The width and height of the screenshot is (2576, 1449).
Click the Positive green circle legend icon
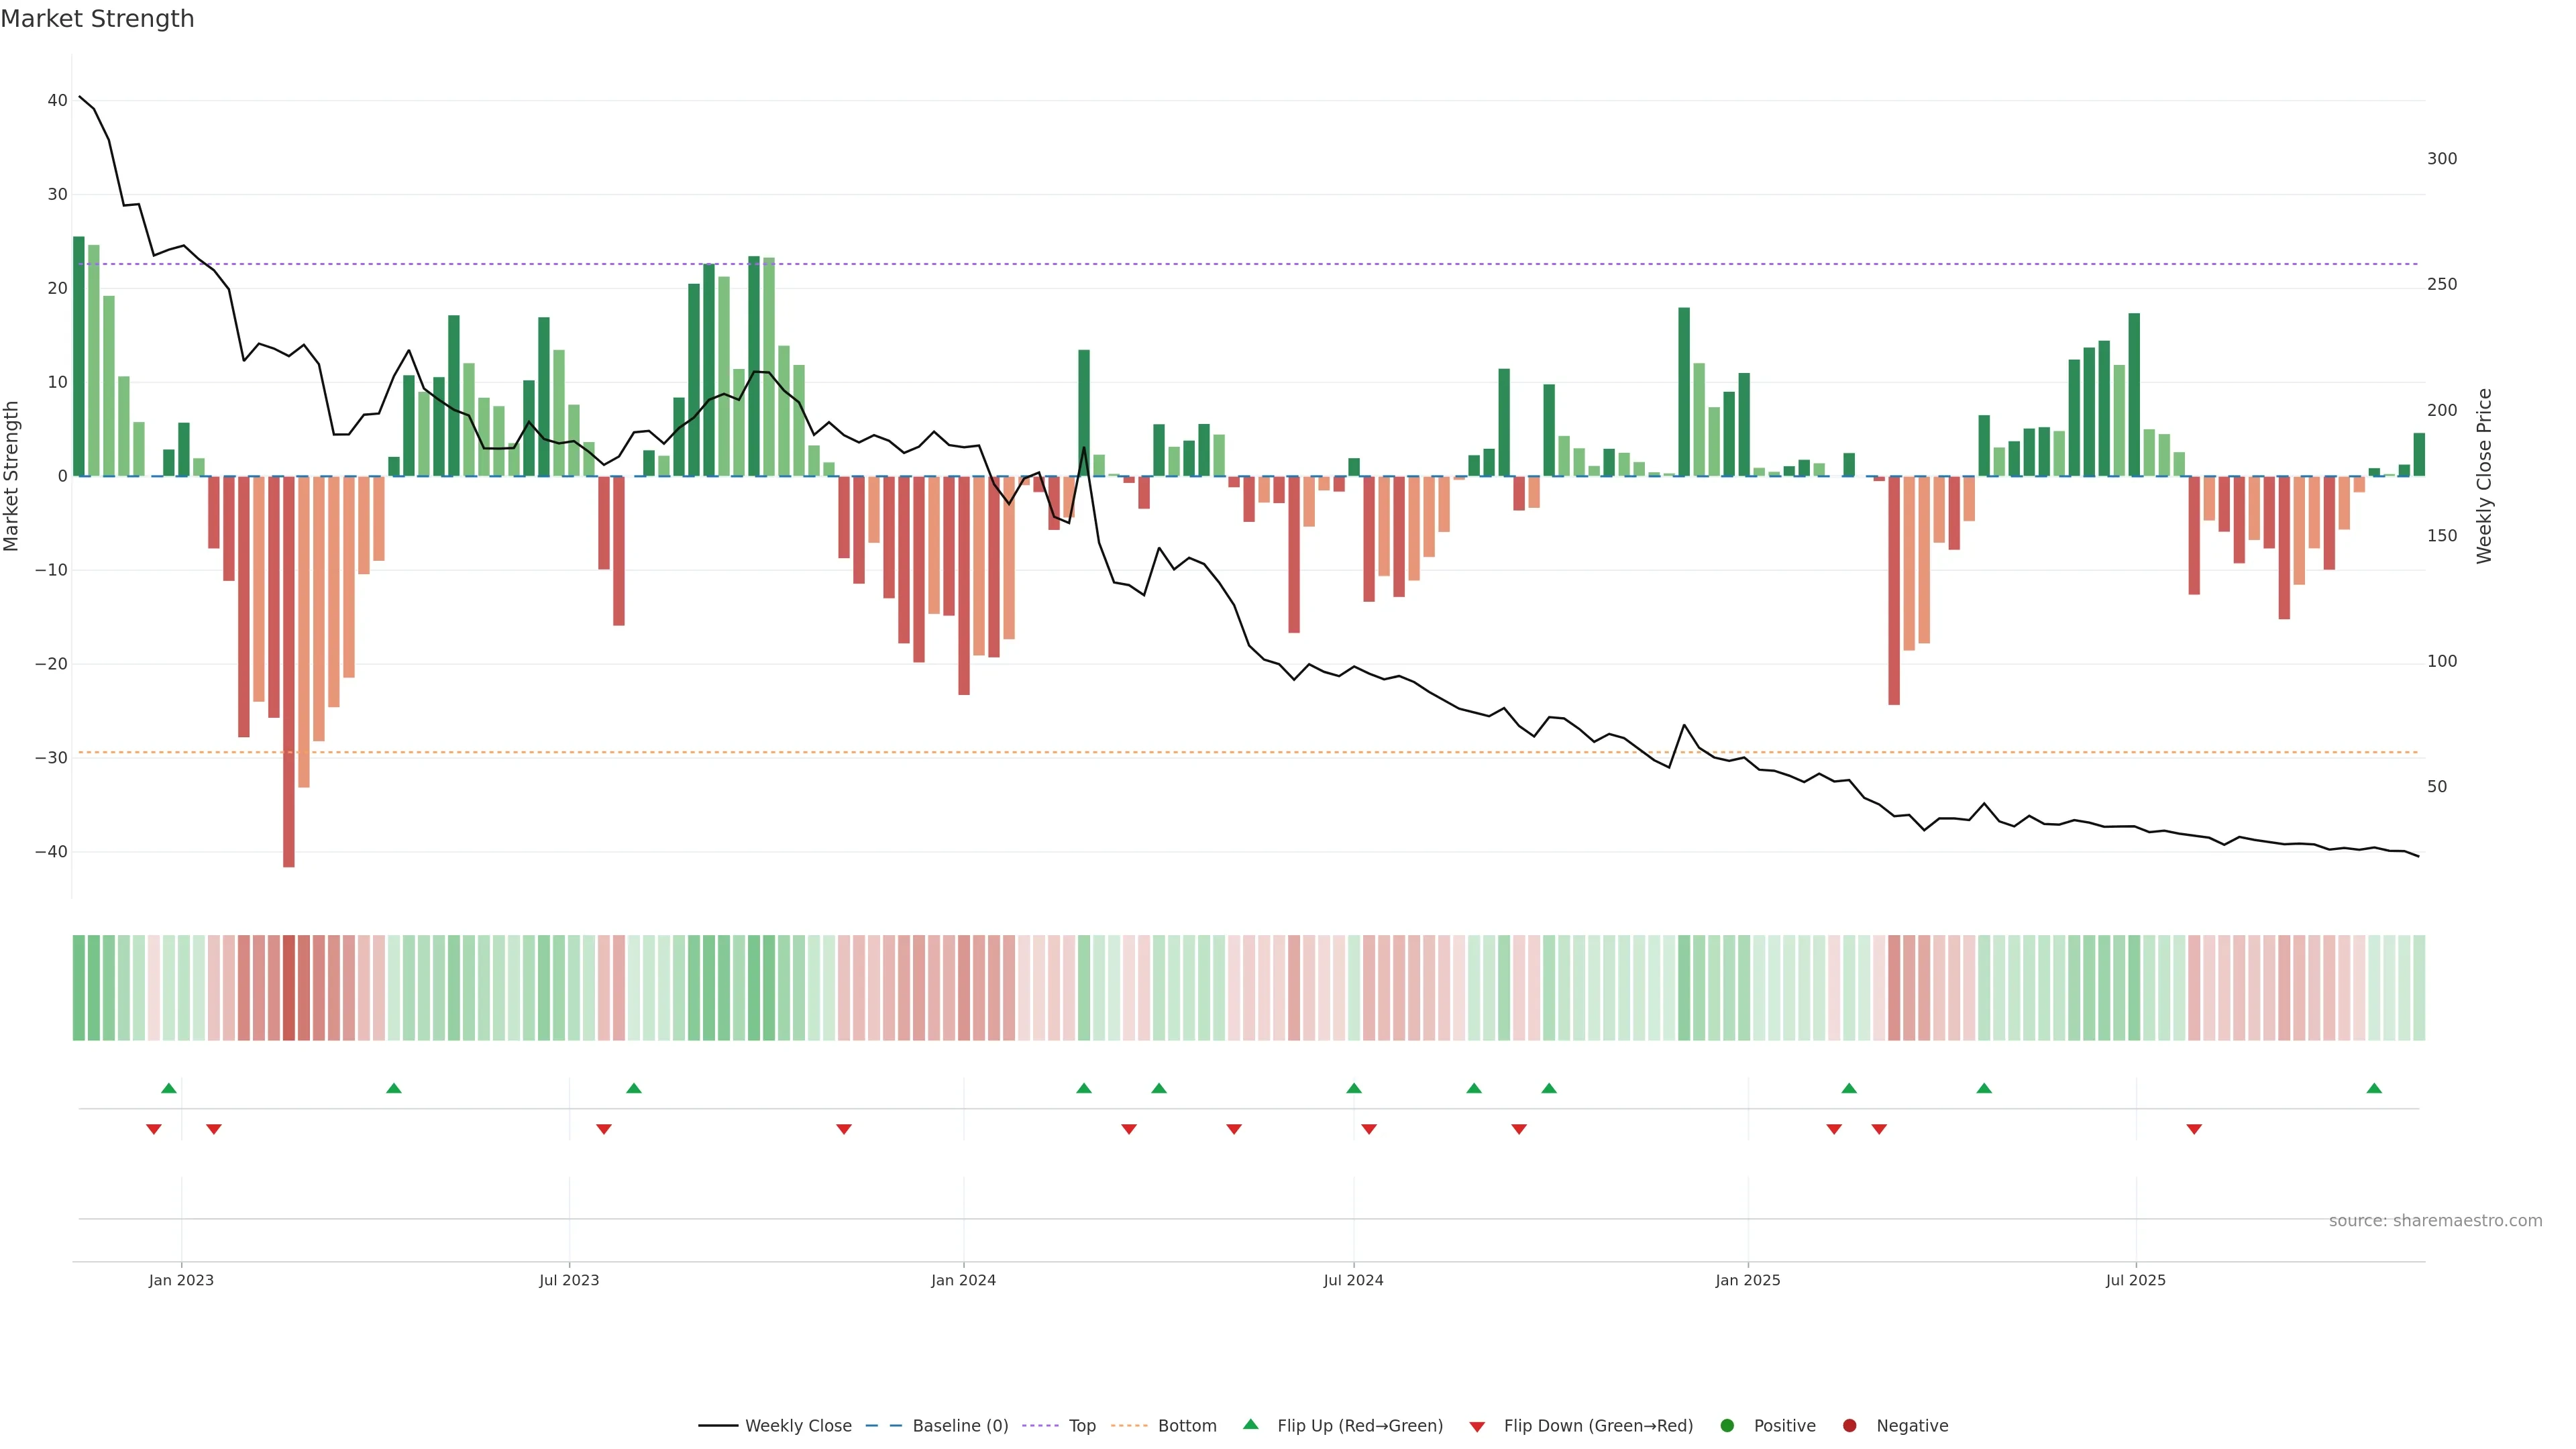click(1727, 1426)
